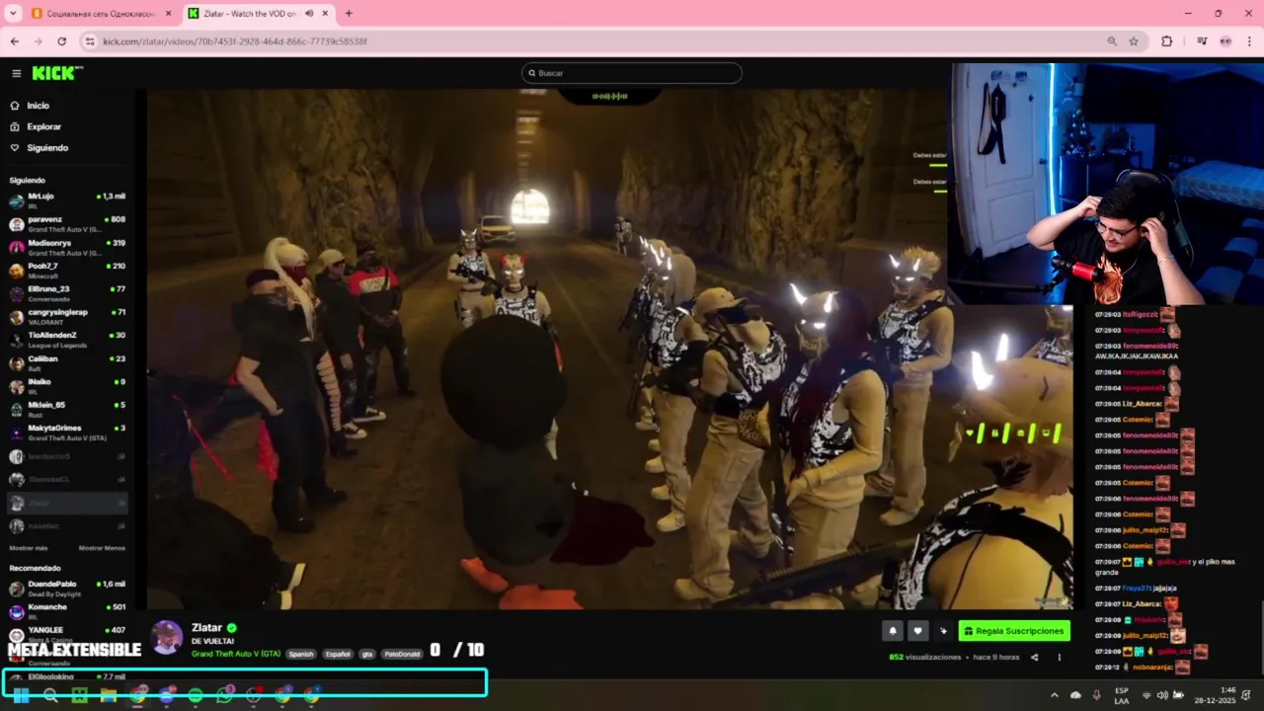
Task: Open TioAllendenZ channel in followed list
Action: point(67,339)
